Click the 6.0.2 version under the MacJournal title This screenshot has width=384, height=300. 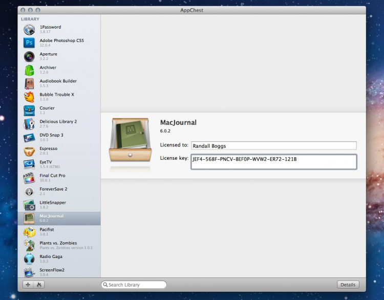click(165, 131)
